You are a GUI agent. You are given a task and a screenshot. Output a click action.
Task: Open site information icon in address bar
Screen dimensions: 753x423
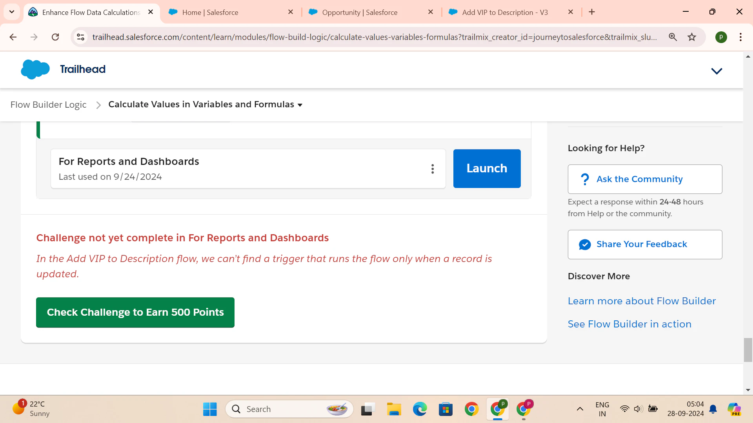80,37
